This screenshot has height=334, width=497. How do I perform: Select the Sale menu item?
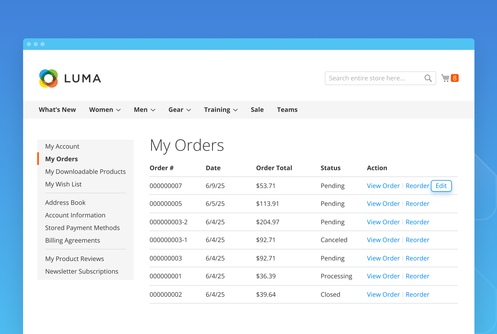coord(257,110)
